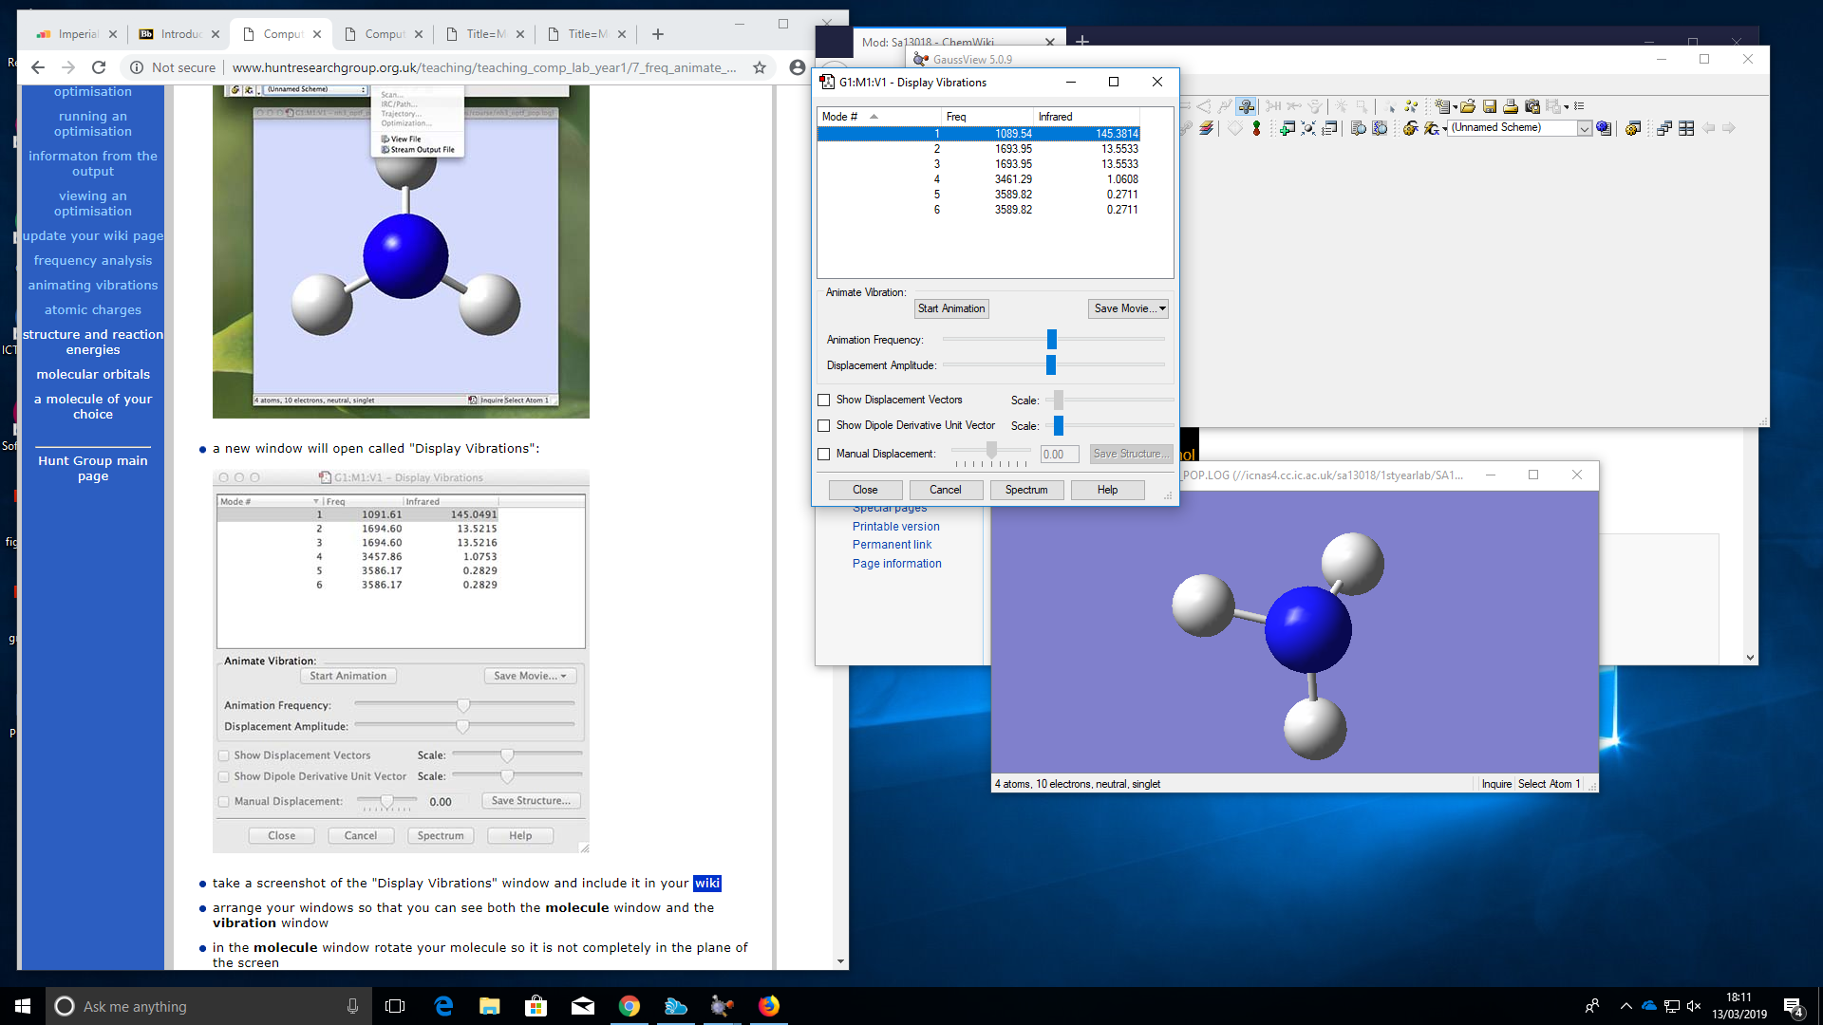Click the camera capture icon in GaussView toolbar
This screenshot has width=1823, height=1025.
pyautogui.click(x=1532, y=106)
